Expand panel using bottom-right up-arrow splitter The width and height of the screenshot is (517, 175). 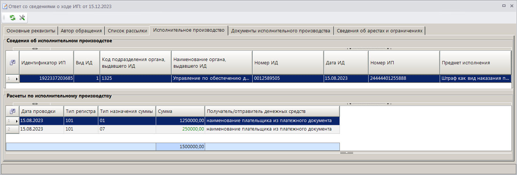point(347,152)
